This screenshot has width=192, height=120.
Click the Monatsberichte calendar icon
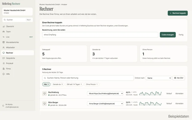tap(4, 42)
